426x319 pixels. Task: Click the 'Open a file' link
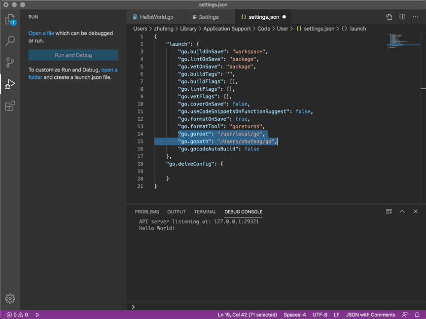pos(41,33)
